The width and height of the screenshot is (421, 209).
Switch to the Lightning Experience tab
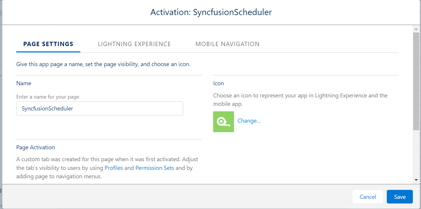[134, 44]
